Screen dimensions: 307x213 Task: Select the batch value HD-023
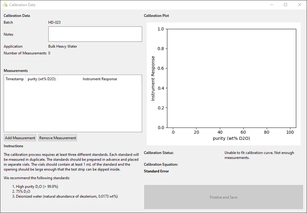point(54,22)
